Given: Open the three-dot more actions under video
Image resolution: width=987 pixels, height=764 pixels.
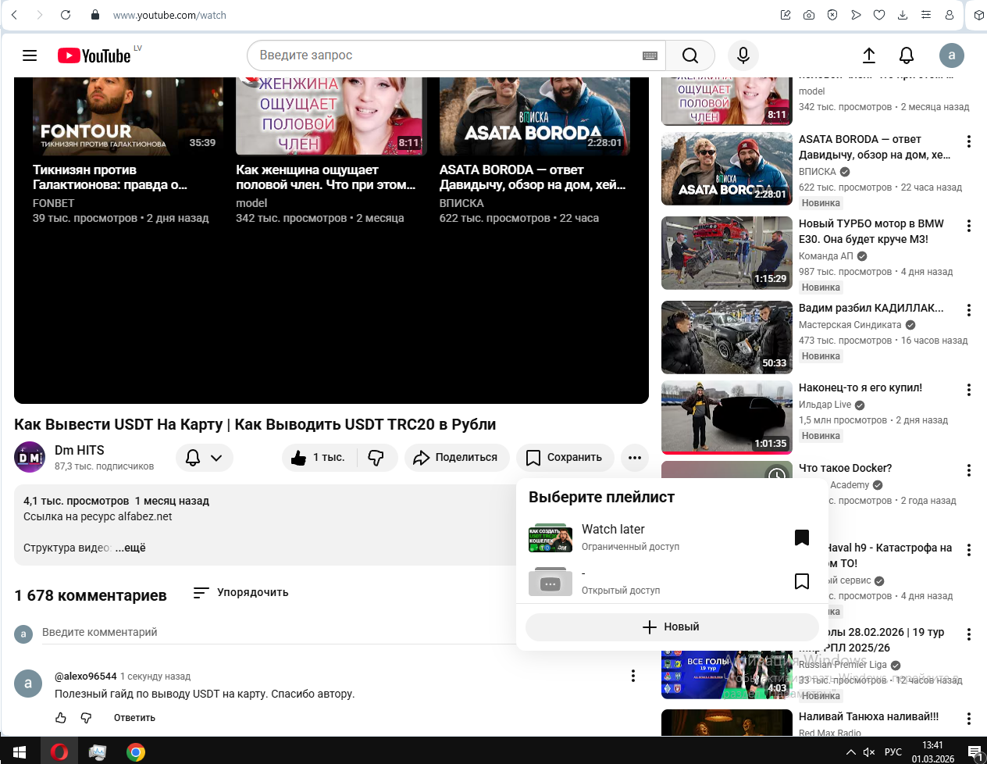Looking at the screenshot, I should (635, 458).
